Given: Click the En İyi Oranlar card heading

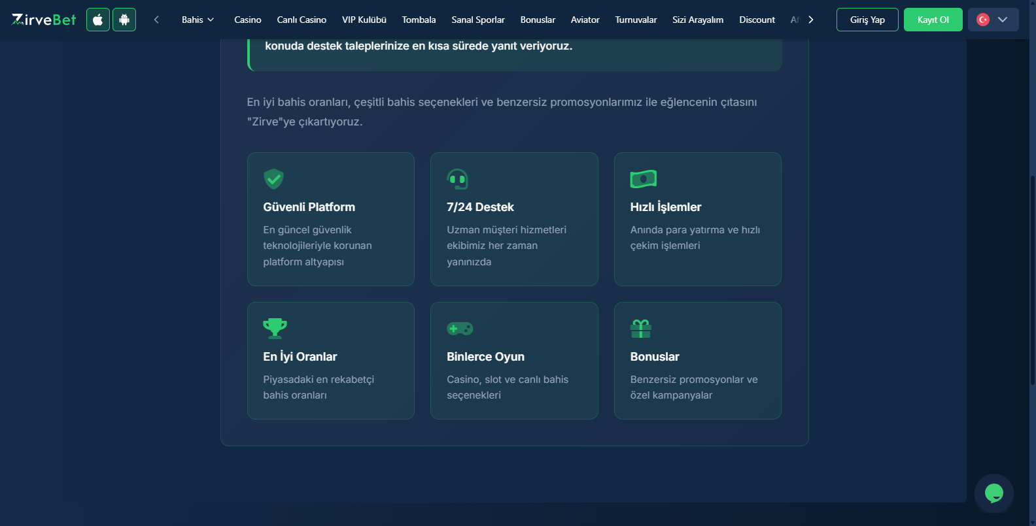Looking at the screenshot, I should pos(300,357).
